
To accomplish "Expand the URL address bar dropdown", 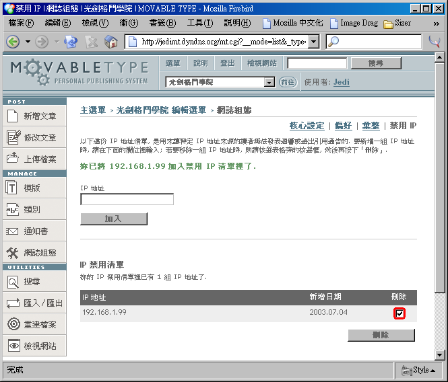I will click(x=314, y=42).
